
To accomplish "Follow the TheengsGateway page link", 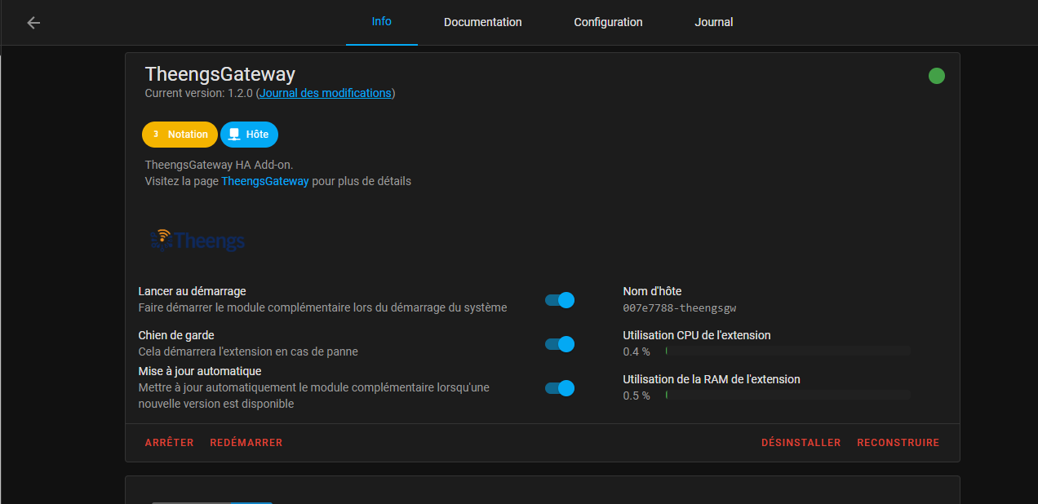I will click(264, 181).
